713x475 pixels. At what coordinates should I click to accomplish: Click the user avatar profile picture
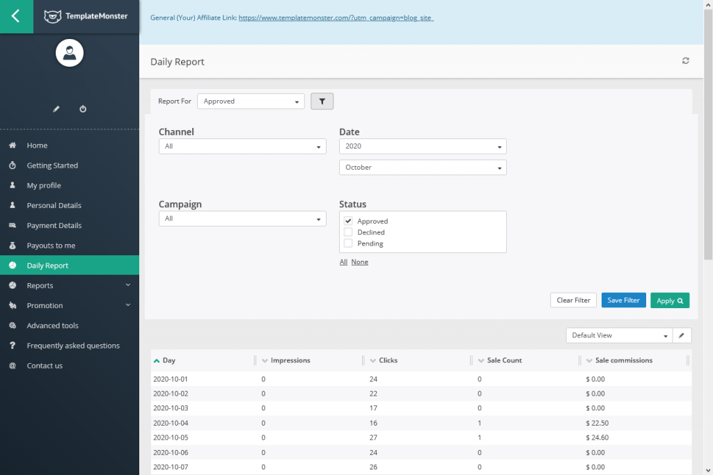point(69,54)
